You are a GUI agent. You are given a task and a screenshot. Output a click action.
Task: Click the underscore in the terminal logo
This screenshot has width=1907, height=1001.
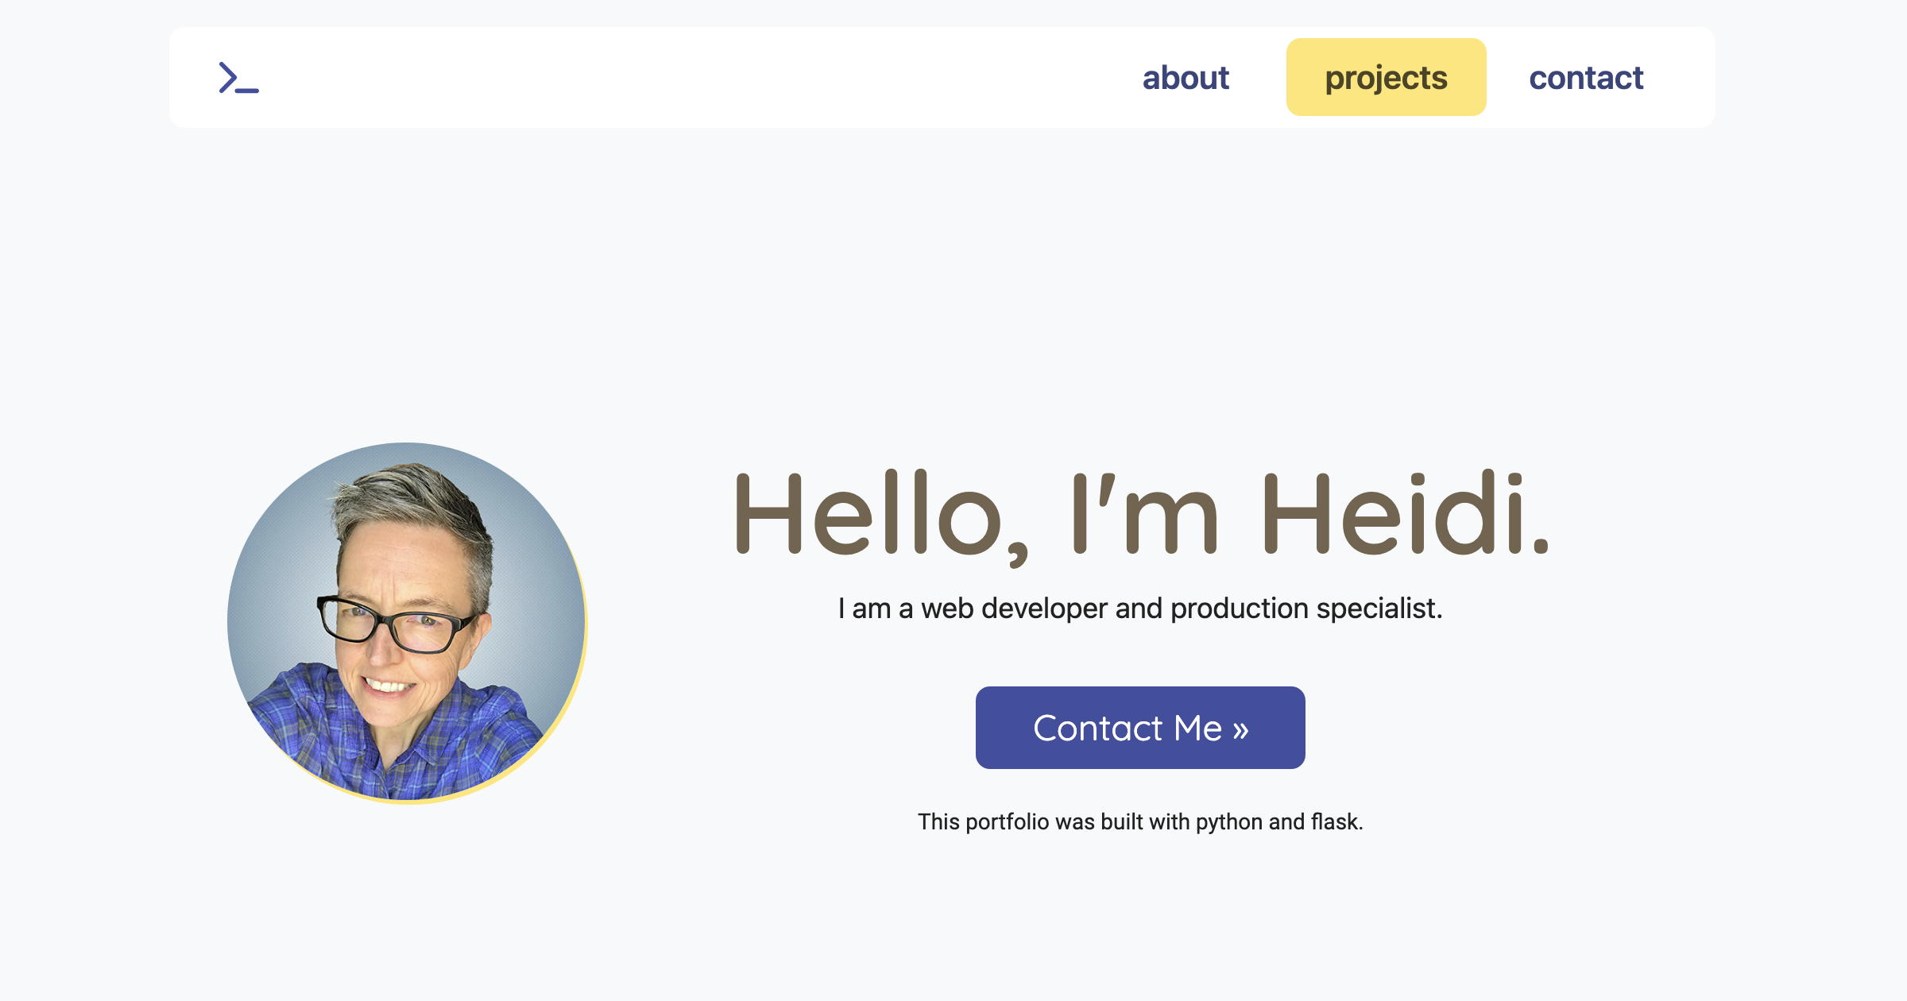tap(248, 89)
